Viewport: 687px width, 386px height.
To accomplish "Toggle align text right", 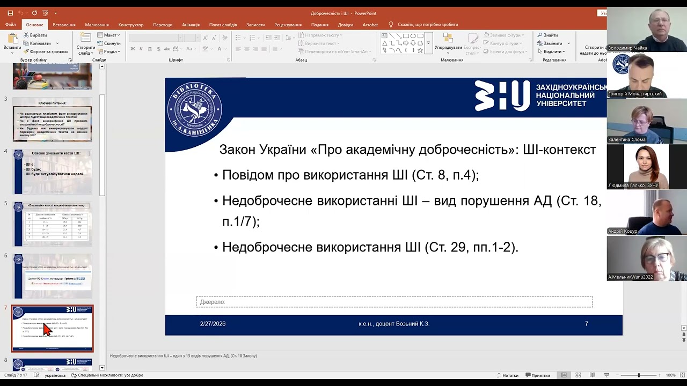I will [x=255, y=49].
